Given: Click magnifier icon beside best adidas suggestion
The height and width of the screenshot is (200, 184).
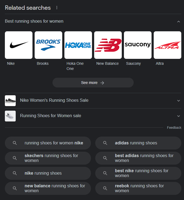Looking at the screenshot, I should tap(105, 158).
